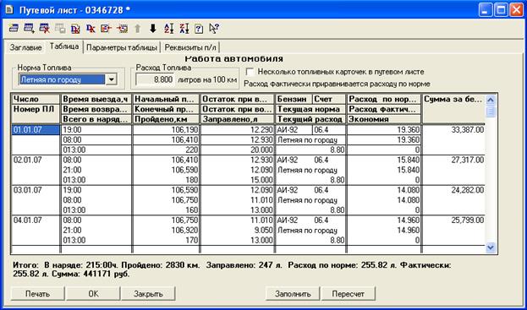Click the Печать button
The height and width of the screenshot is (310, 527).
37,294
